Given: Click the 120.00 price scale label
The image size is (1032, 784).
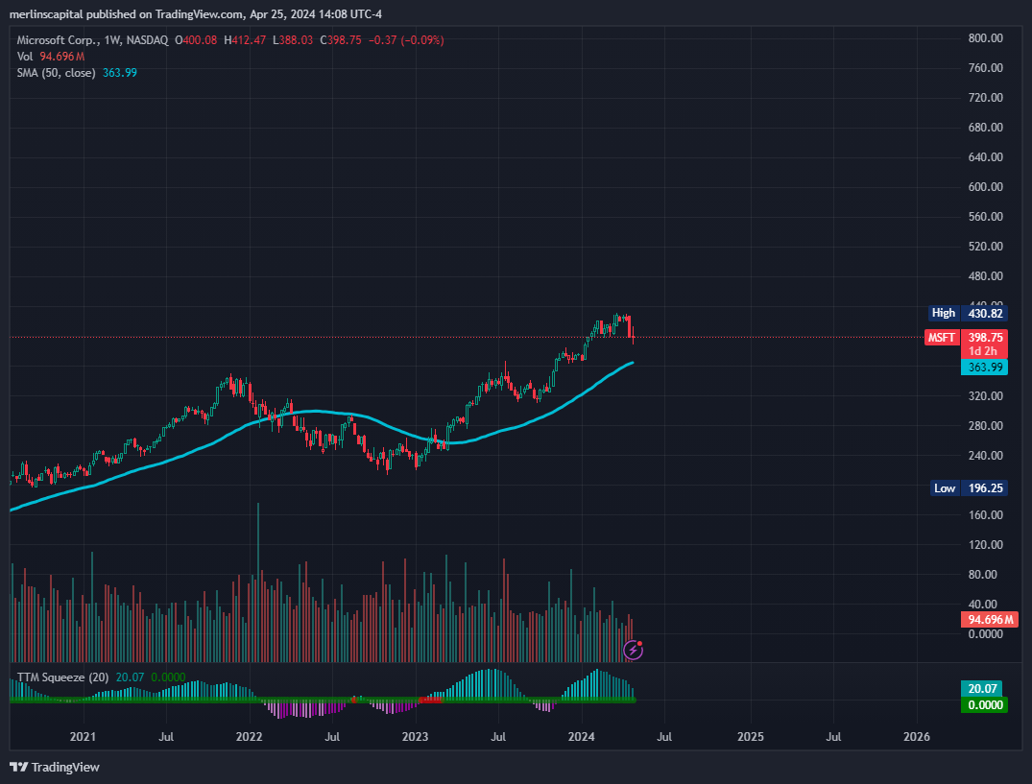Looking at the screenshot, I should coord(985,545).
